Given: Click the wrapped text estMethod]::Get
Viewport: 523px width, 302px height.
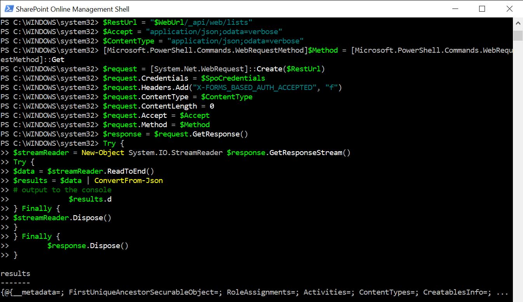Looking at the screenshot, I should (x=33, y=60).
